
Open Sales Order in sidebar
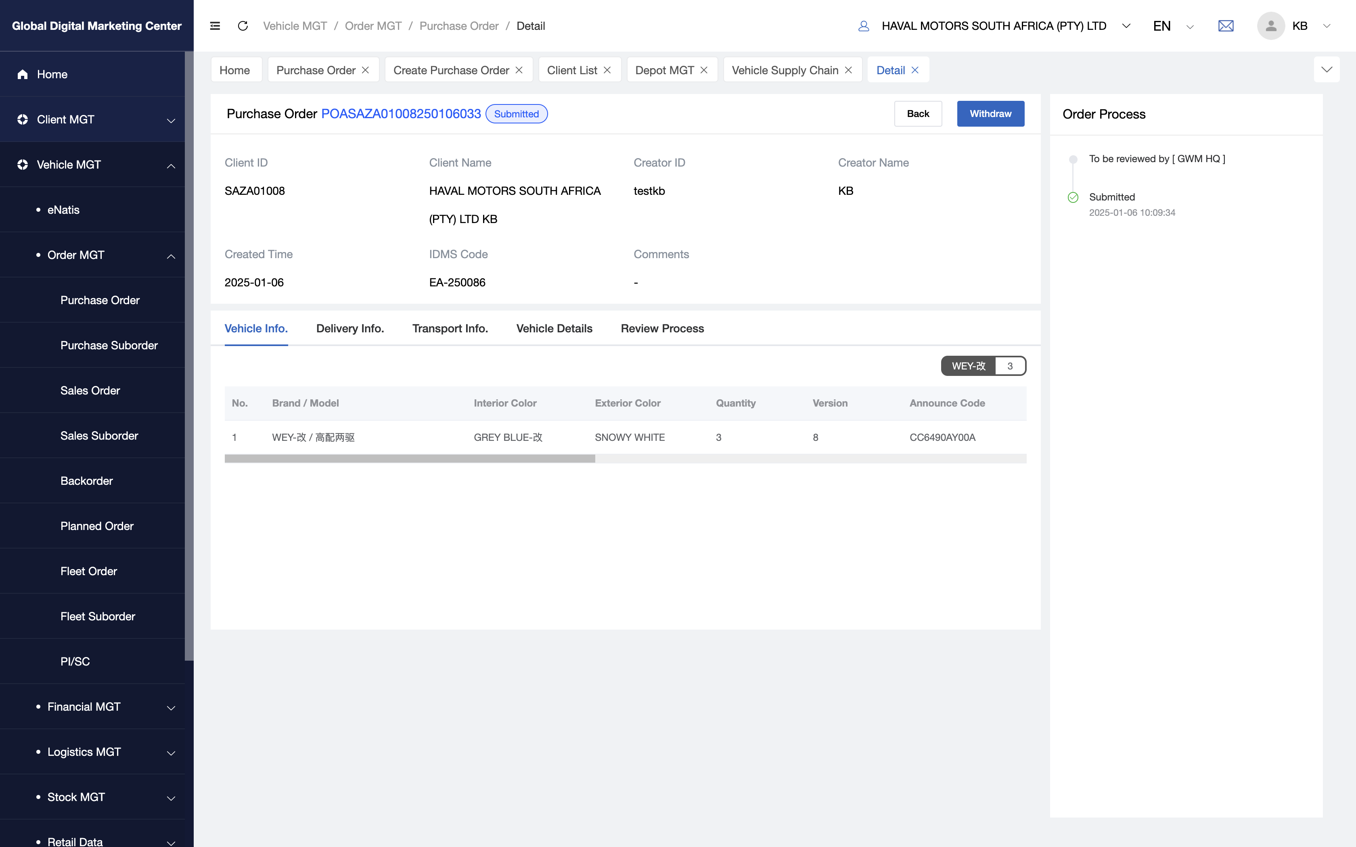point(92,390)
